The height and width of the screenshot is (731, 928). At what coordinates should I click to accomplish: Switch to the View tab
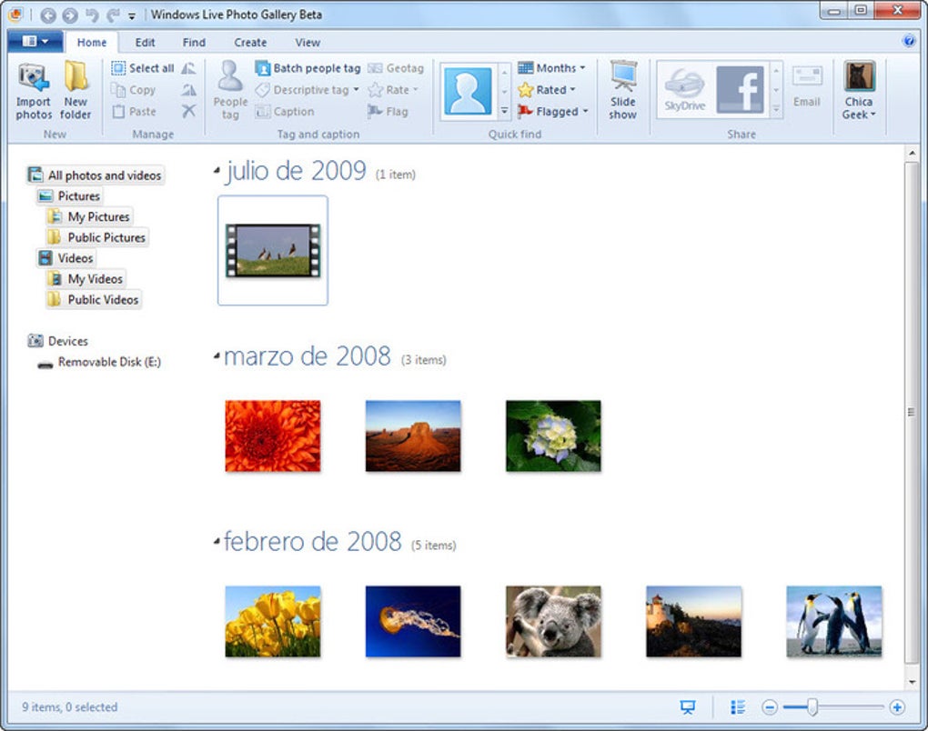coord(308,43)
